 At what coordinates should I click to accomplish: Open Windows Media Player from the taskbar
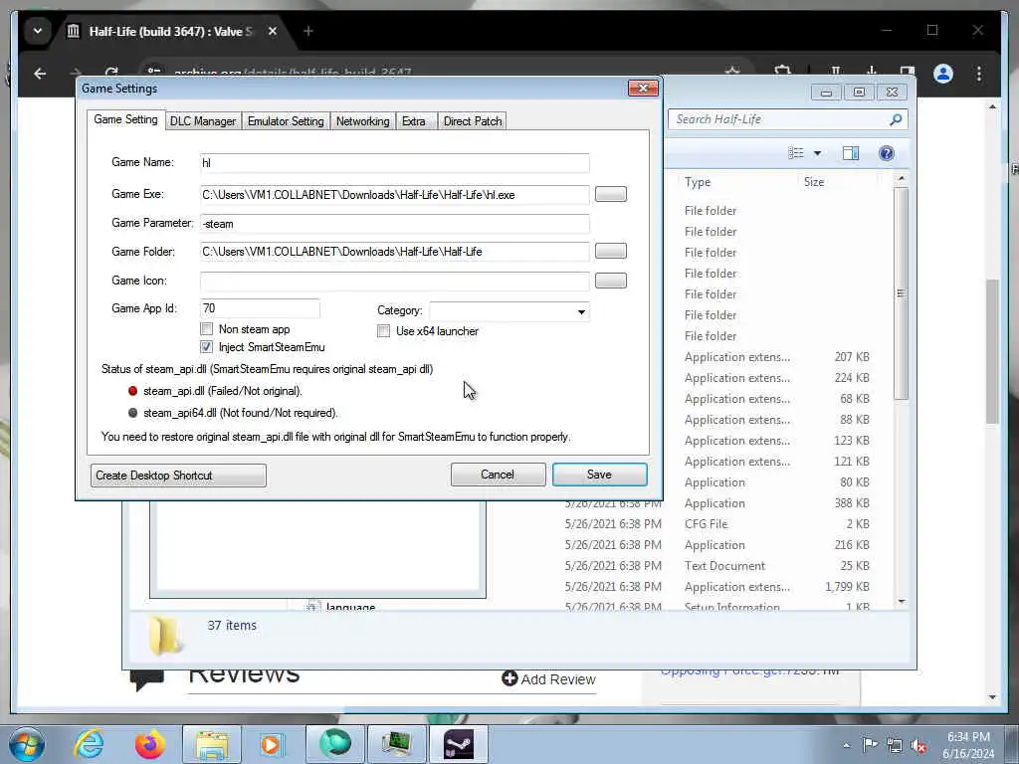(272, 744)
